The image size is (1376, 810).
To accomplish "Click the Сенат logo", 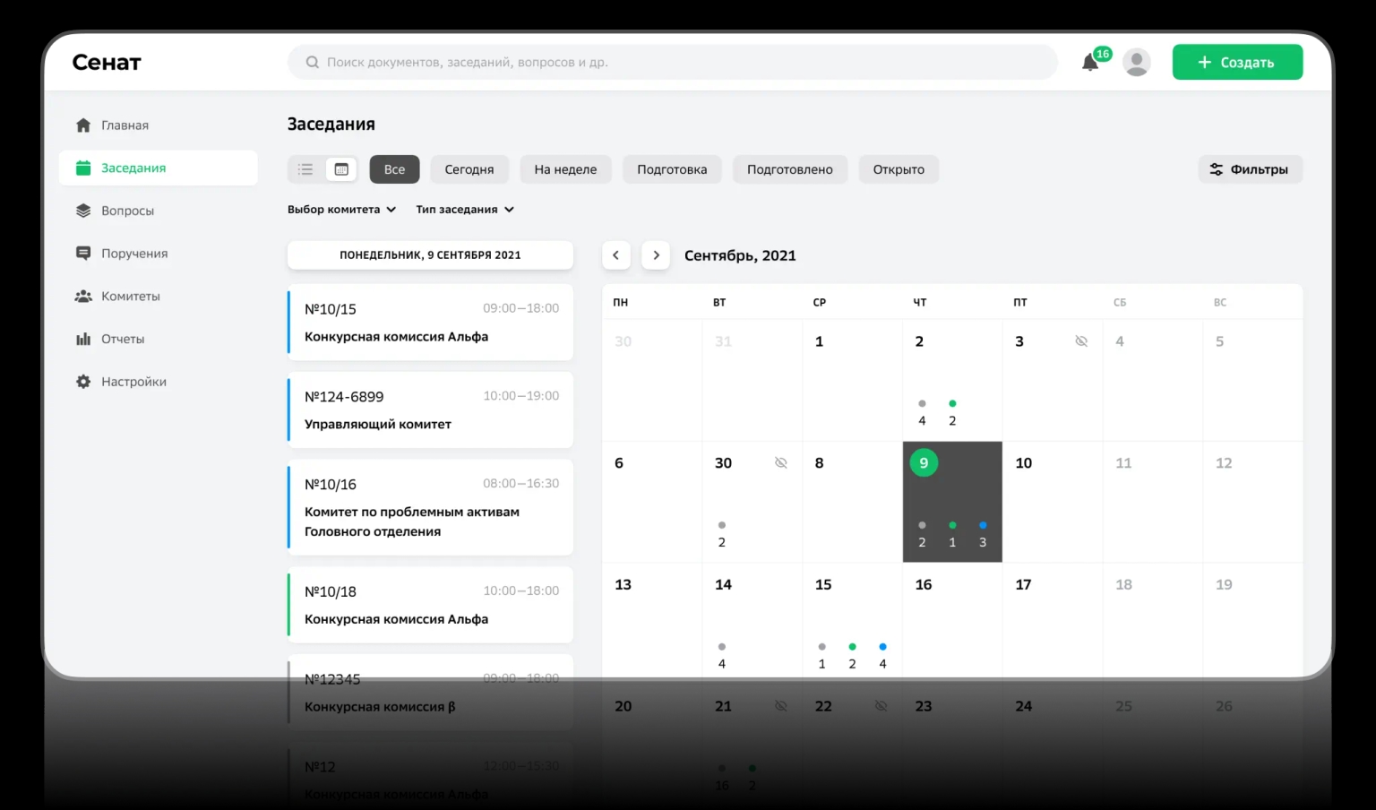I will [x=107, y=62].
